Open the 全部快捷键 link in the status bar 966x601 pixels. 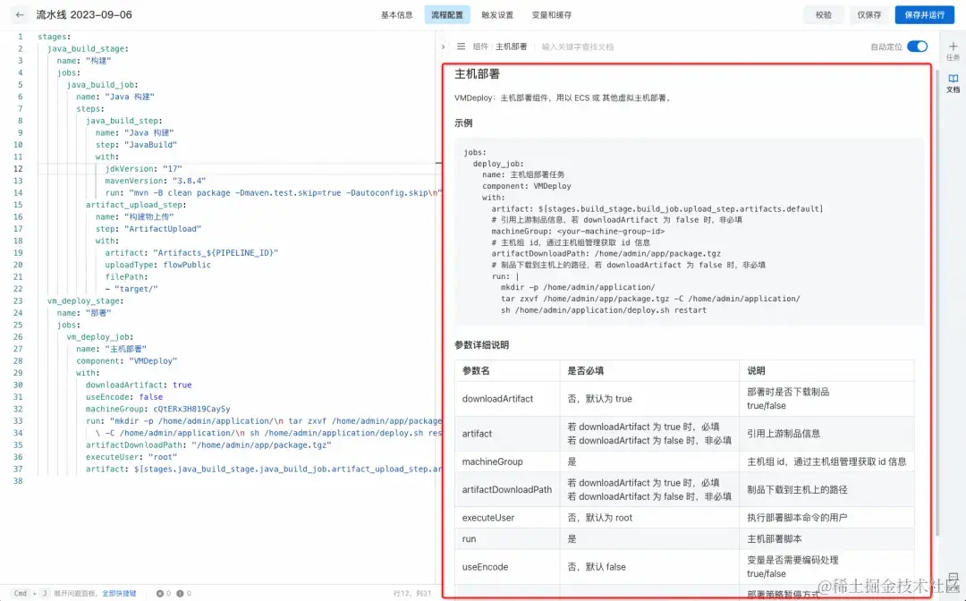(x=119, y=594)
